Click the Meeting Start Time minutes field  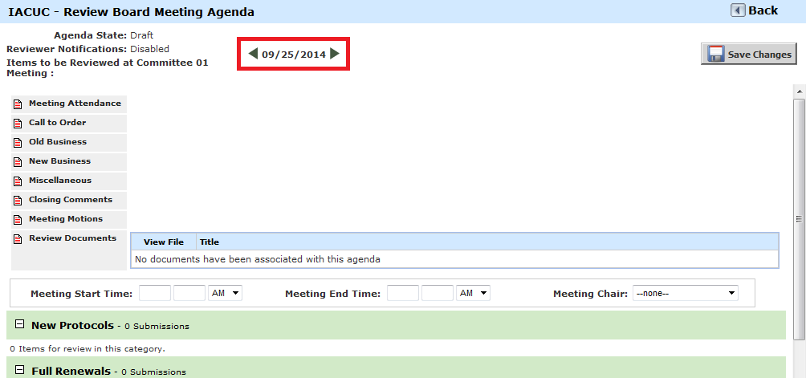(189, 293)
